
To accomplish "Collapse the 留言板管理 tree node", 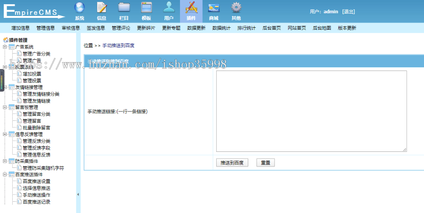I will pyautogui.click(x=5, y=107).
